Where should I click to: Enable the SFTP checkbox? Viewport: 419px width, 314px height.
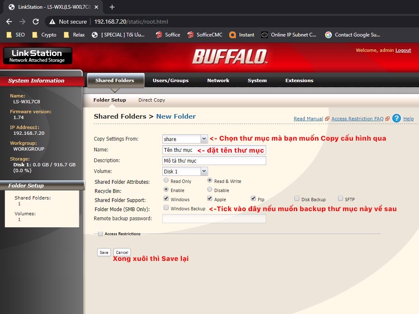[341, 198]
